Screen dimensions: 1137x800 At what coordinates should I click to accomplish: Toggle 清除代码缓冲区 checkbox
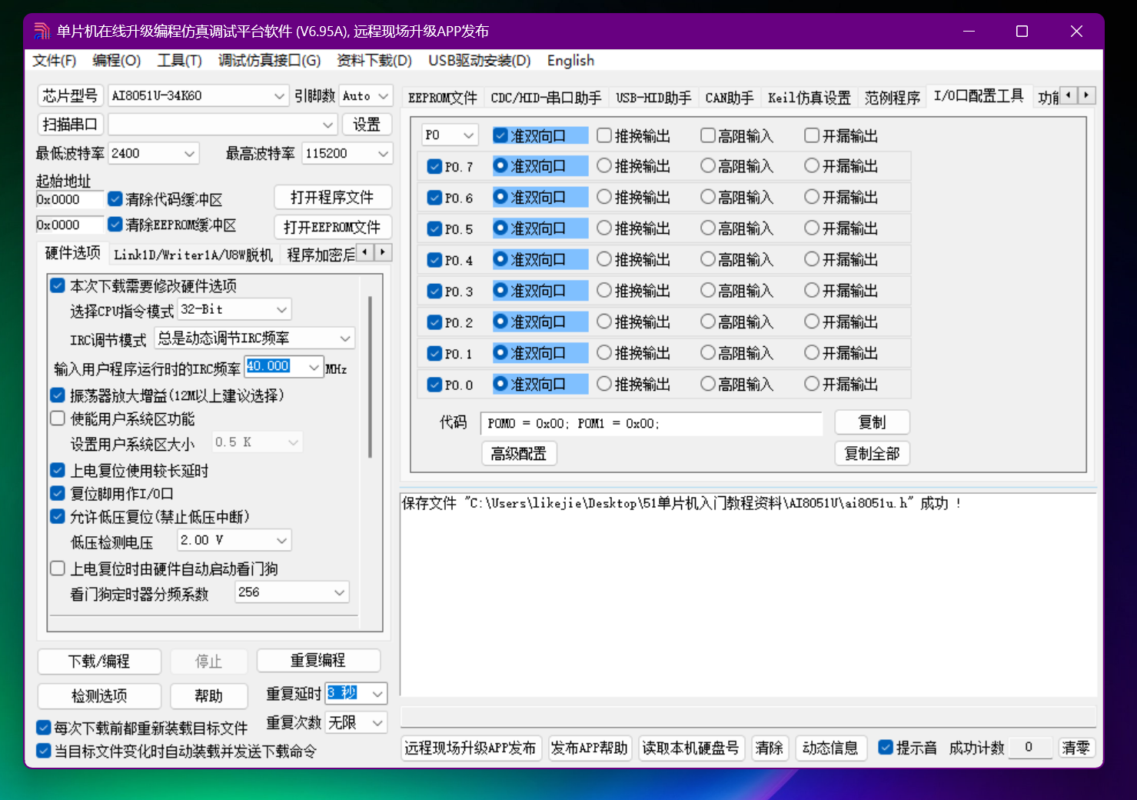tap(115, 199)
